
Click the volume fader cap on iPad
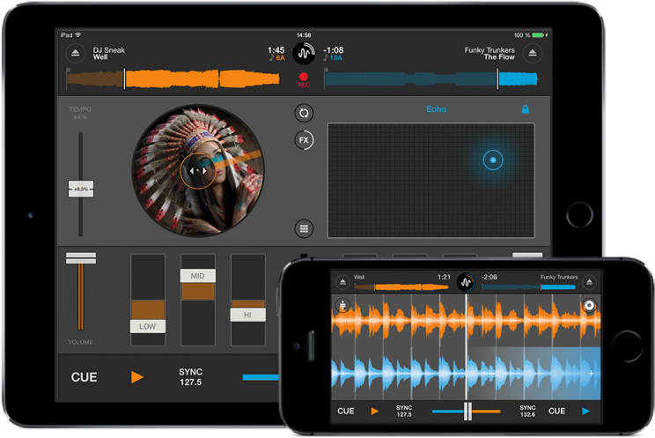(81, 258)
